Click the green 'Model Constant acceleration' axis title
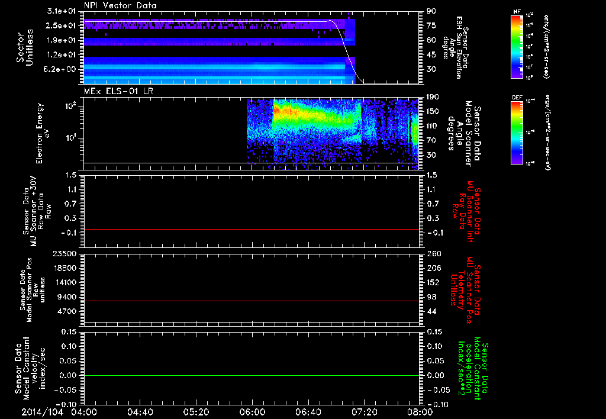This screenshot has width=606, height=419. [x=473, y=368]
